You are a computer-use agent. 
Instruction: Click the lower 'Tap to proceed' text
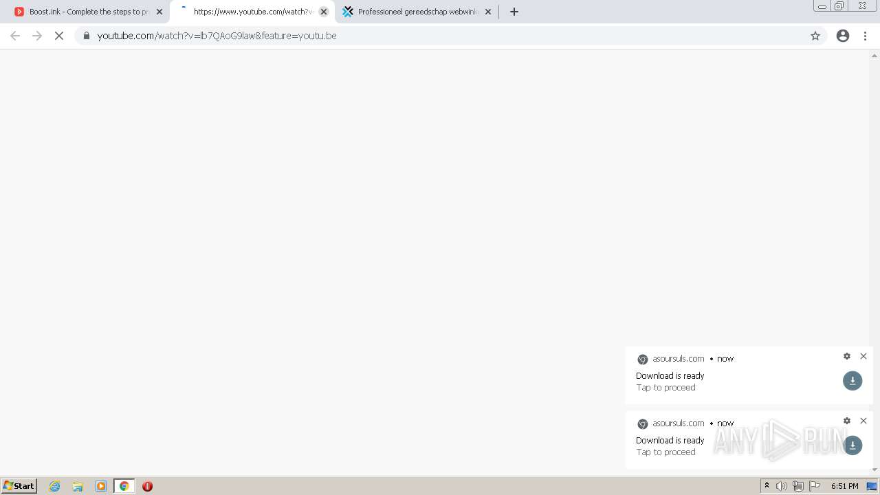click(x=665, y=452)
